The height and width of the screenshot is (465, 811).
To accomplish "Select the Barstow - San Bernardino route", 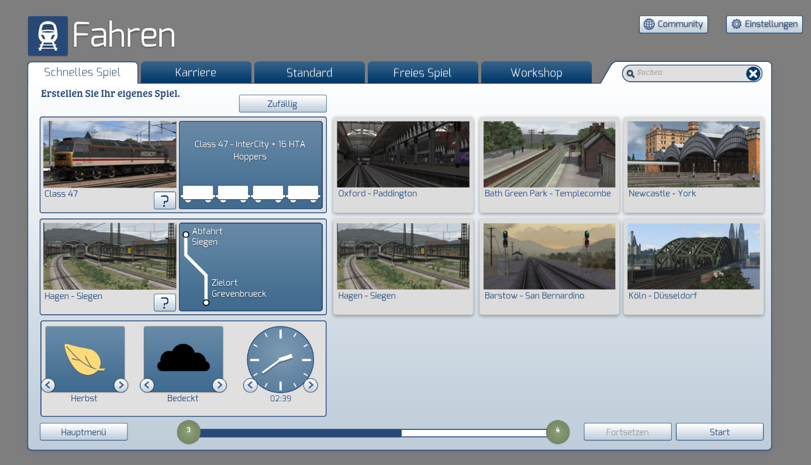I will [550, 267].
